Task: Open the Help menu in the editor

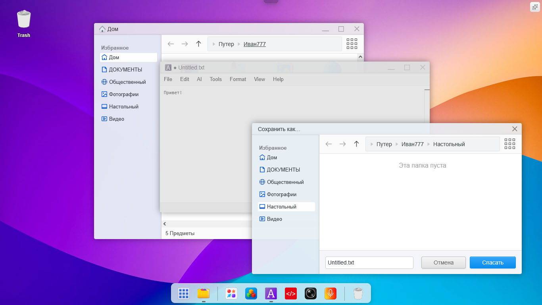Action: coord(278,79)
